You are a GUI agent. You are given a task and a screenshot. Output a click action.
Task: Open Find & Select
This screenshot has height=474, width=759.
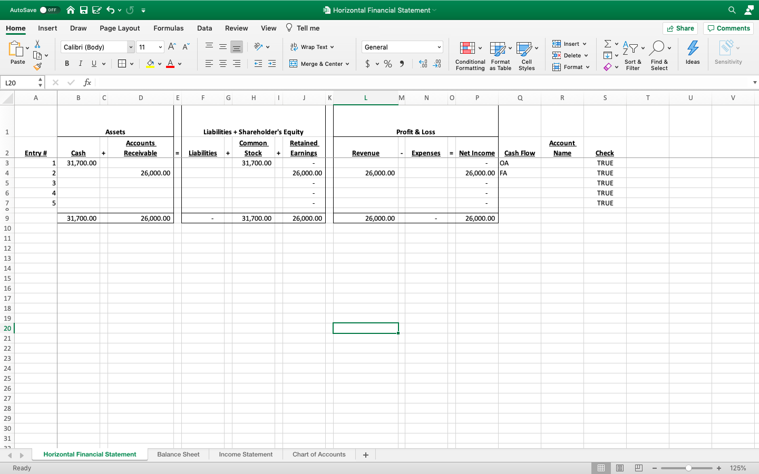tap(659, 56)
